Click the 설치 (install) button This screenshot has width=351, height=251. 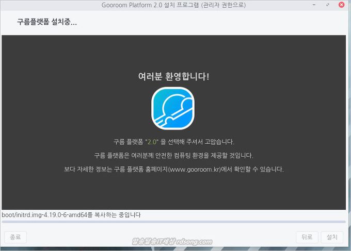click(x=332, y=237)
